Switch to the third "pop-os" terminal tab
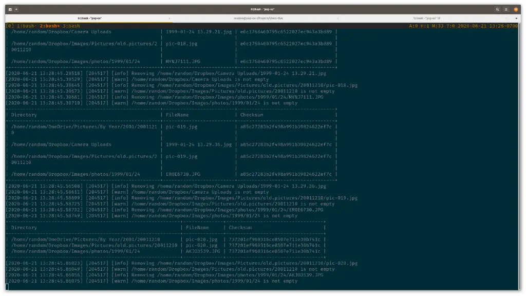This screenshot has width=526, height=296. 426,18
